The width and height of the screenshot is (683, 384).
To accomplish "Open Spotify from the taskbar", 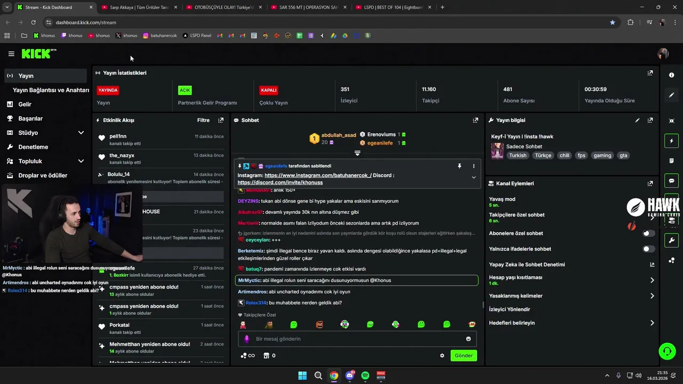I will click(365, 375).
